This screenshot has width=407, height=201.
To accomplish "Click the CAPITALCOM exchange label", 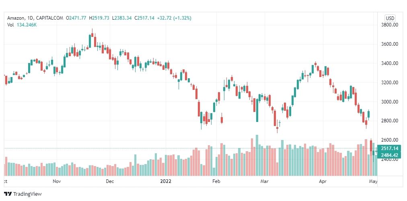I will (x=49, y=18).
